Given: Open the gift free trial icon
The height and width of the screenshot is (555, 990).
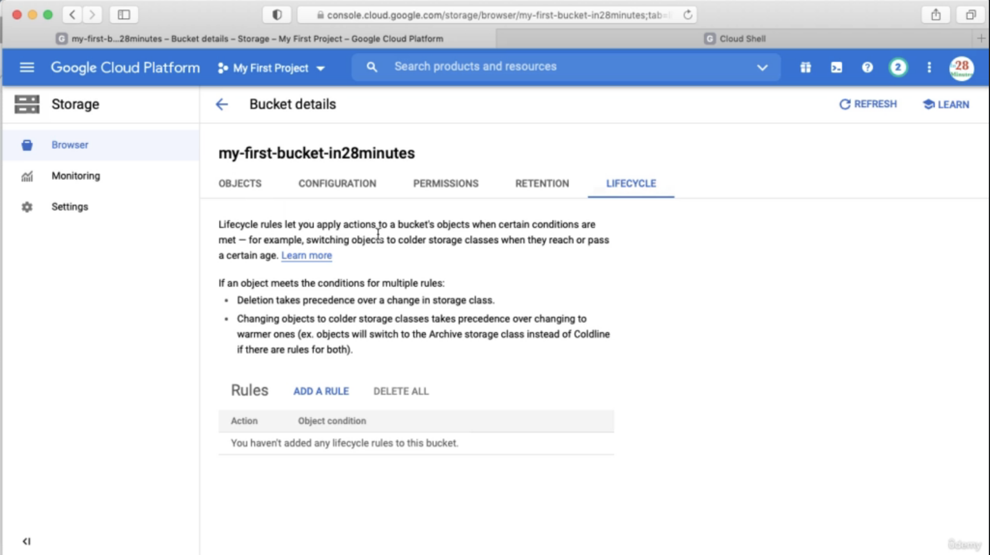Looking at the screenshot, I should [x=806, y=67].
